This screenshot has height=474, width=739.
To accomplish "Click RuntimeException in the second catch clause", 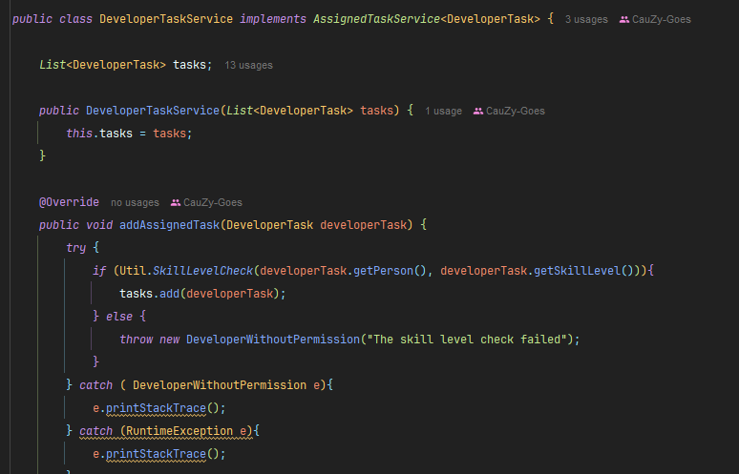I will point(179,431).
